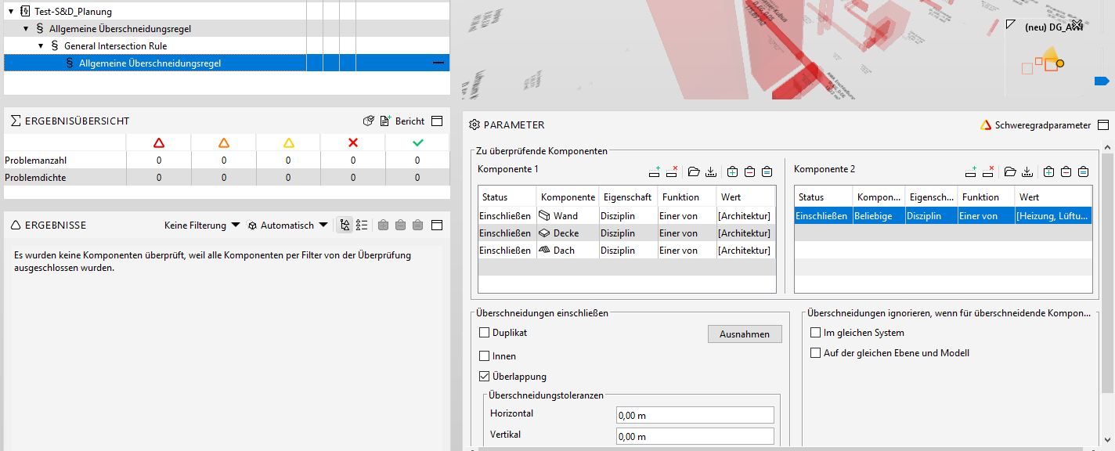The image size is (1115, 451).
Task: Maximize the Parameter panel
Action: (x=1103, y=125)
